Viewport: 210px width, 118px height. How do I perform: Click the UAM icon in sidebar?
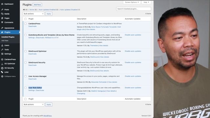2,72
